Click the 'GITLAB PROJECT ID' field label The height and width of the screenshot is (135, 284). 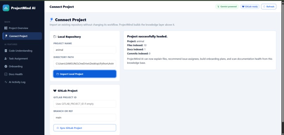click(65, 97)
